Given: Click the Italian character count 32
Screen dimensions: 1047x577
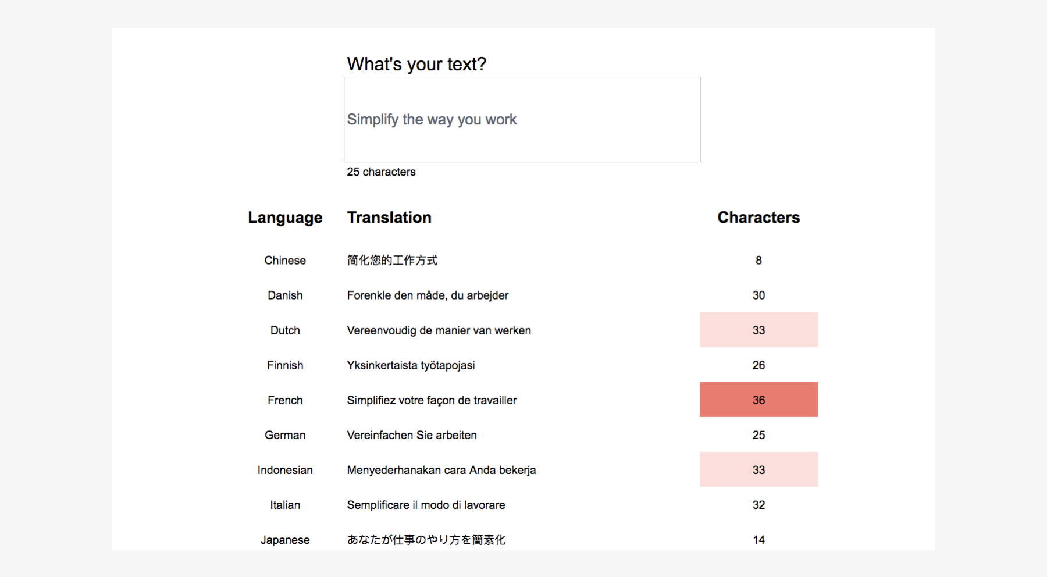Looking at the screenshot, I should (758, 505).
